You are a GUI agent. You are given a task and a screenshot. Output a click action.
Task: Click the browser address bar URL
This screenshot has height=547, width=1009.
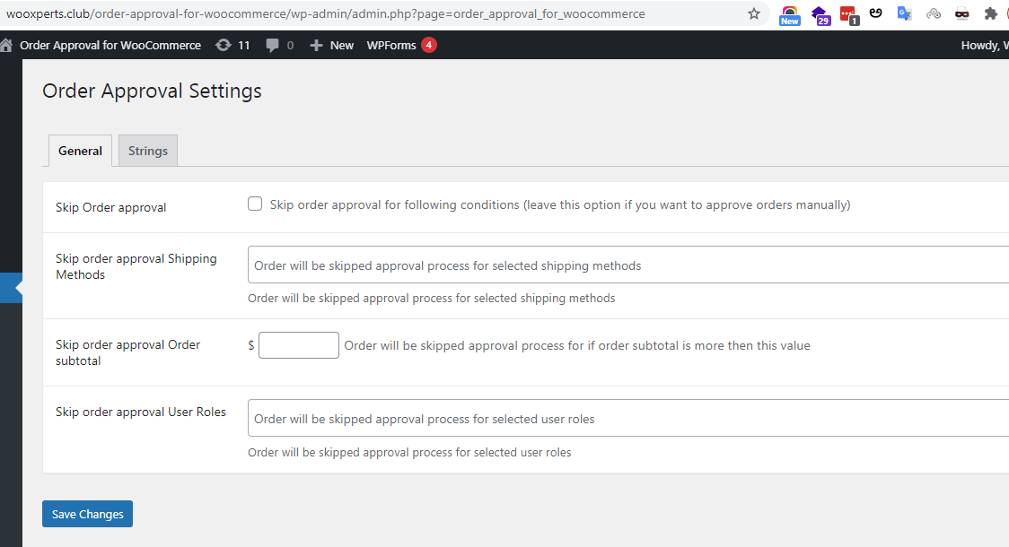coord(359,13)
